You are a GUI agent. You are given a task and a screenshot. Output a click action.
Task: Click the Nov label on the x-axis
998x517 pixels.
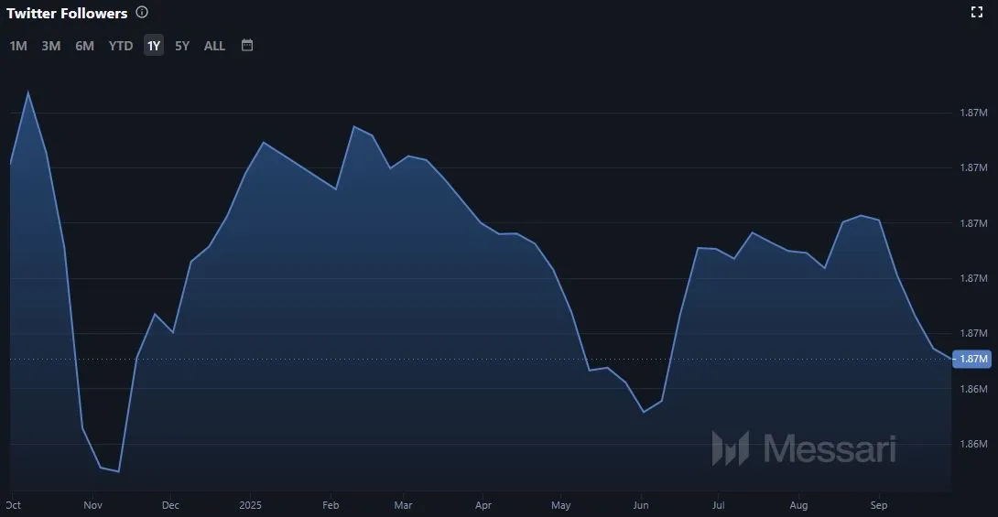pyautogui.click(x=92, y=504)
